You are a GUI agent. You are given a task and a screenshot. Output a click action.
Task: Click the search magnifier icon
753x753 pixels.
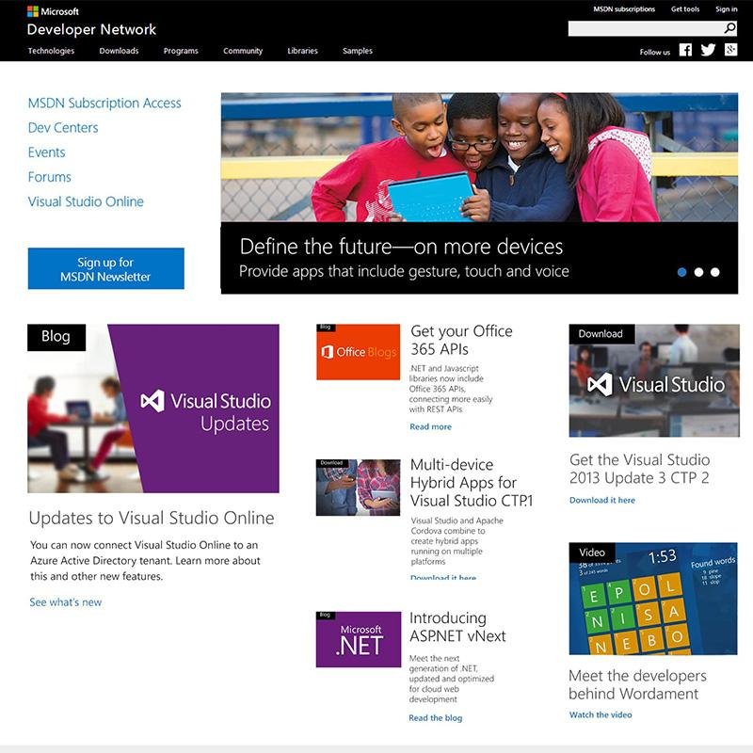[729, 28]
